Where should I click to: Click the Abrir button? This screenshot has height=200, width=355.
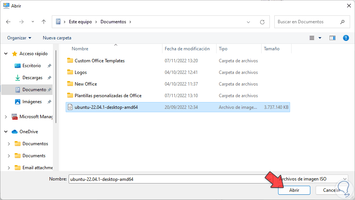[x=294, y=190]
